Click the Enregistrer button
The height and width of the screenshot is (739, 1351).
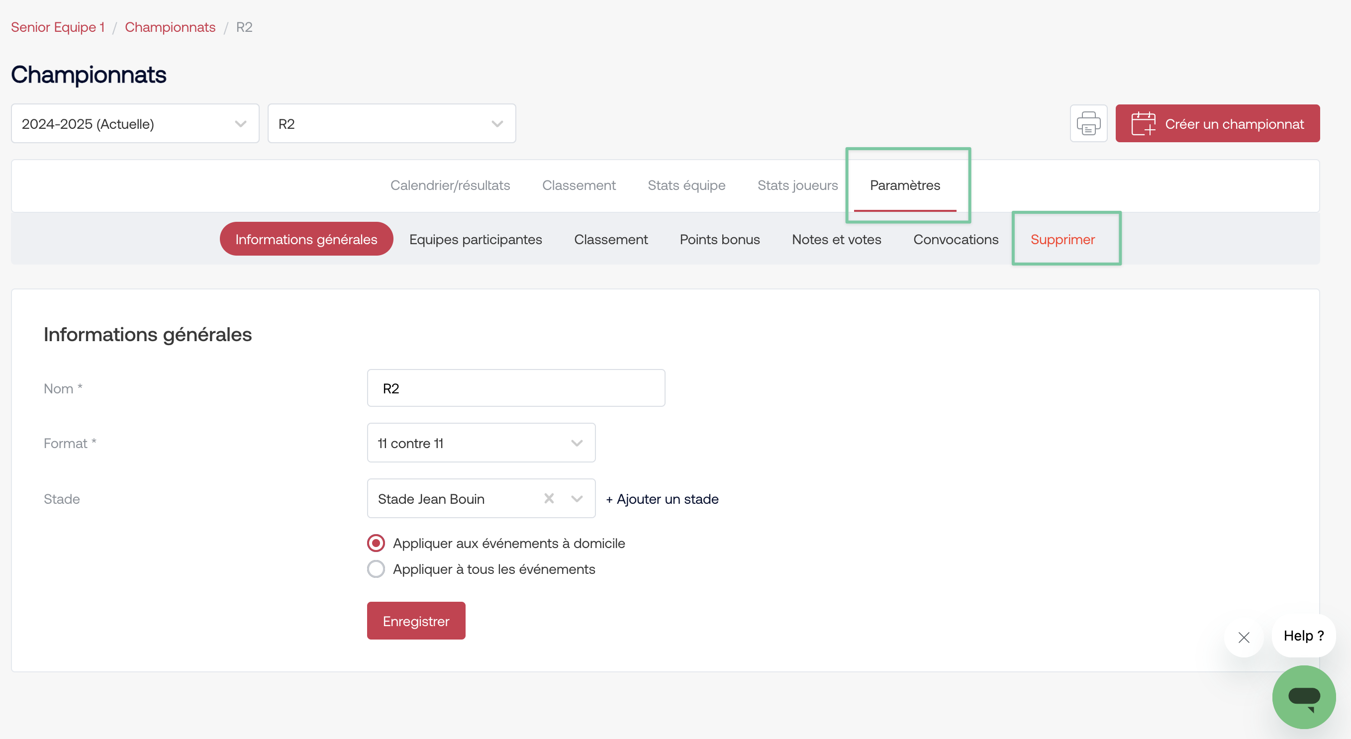point(416,621)
